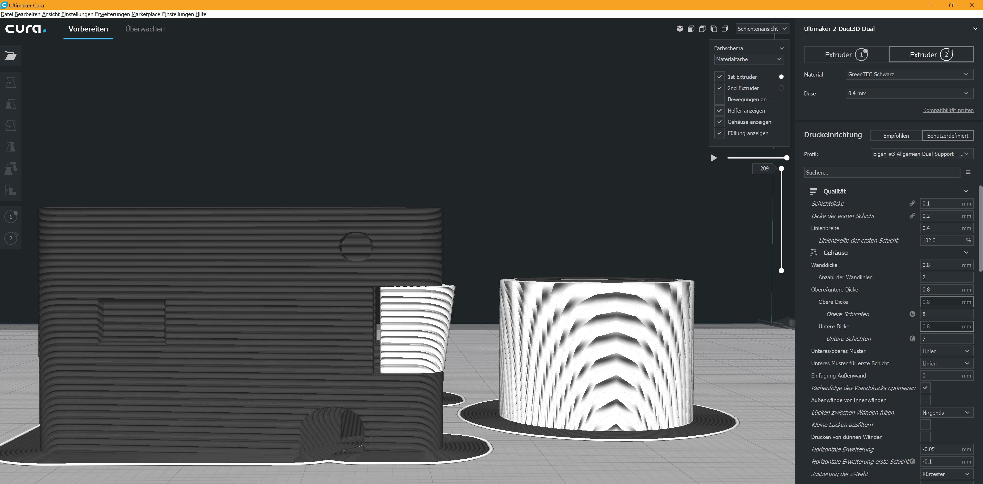This screenshot has width=983, height=484.
Task: Open the Marketplace menu
Action: coord(146,14)
